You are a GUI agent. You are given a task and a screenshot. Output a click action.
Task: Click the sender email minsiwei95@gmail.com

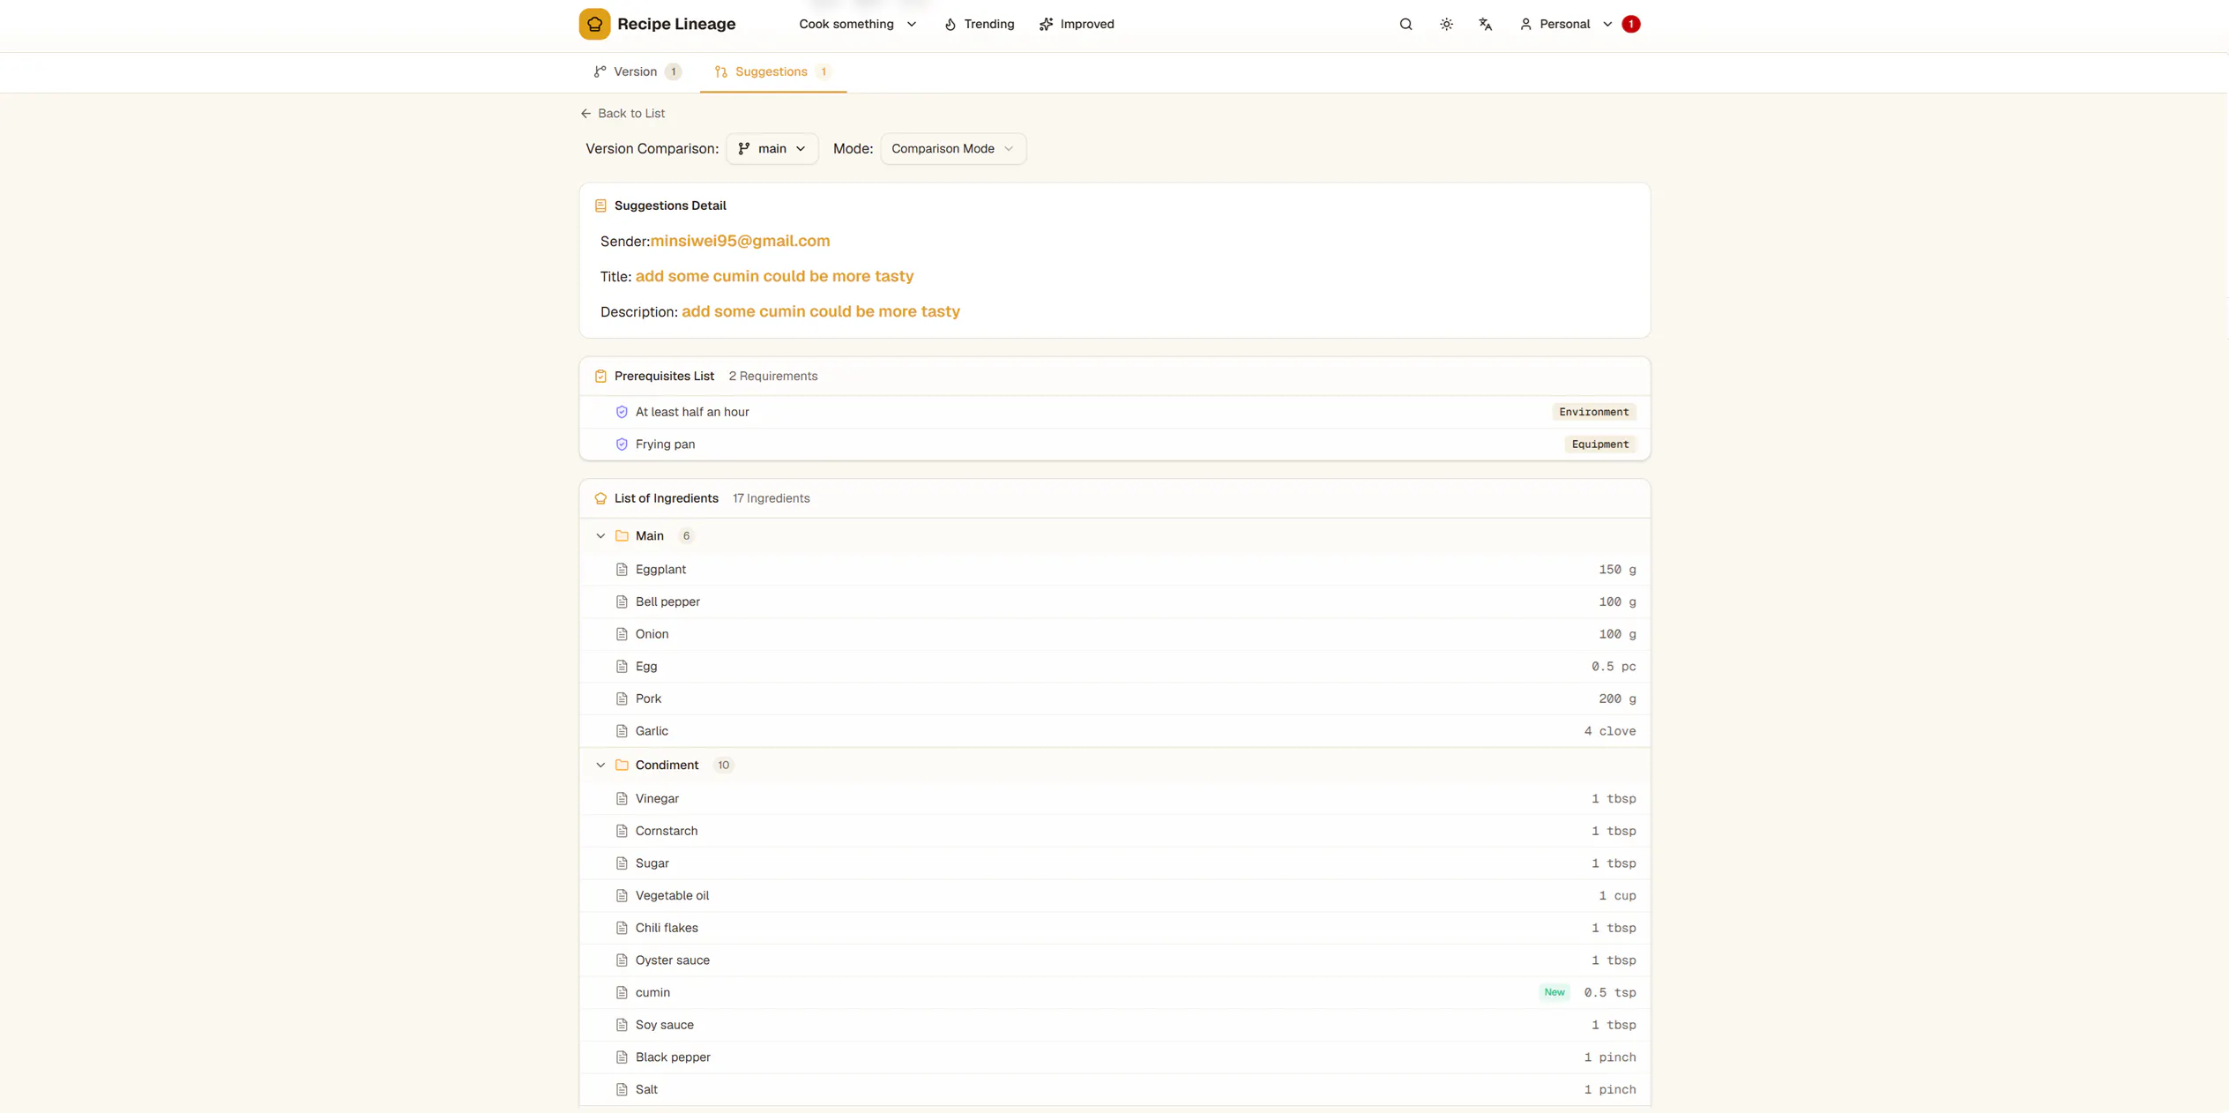click(740, 241)
